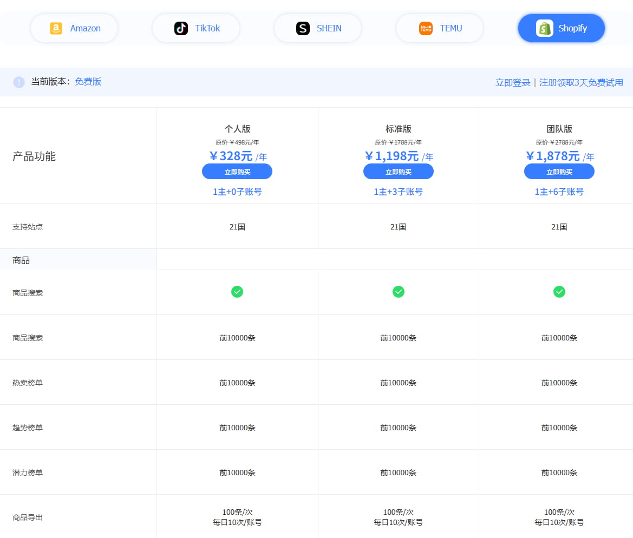The height and width of the screenshot is (538, 633).
Task: Click the 产品功能 heading
Action: [34, 156]
